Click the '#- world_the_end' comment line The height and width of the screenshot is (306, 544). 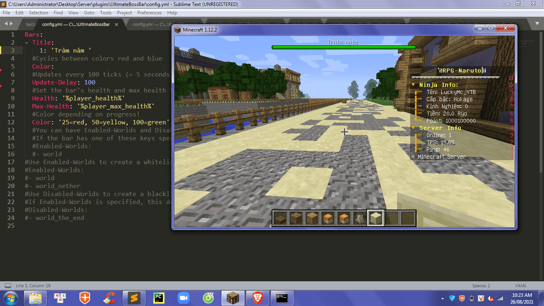point(55,218)
